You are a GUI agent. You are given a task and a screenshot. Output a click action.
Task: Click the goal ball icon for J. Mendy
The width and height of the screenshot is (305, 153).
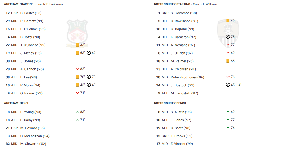click(x=89, y=53)
